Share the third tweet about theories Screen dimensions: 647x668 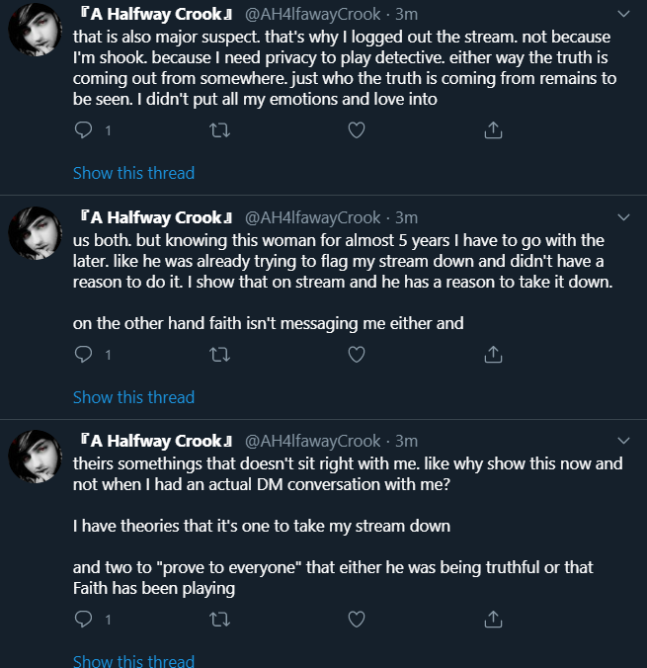click(493, 619)
